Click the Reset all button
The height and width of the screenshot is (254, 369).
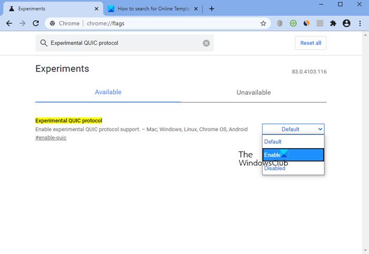310,43
